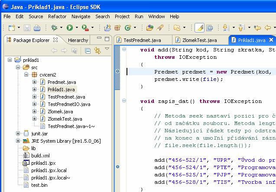Image resolution: width=276 pixels, height=192 pixels.
Task: Collapse the src folder node
Action: point(18,67)
